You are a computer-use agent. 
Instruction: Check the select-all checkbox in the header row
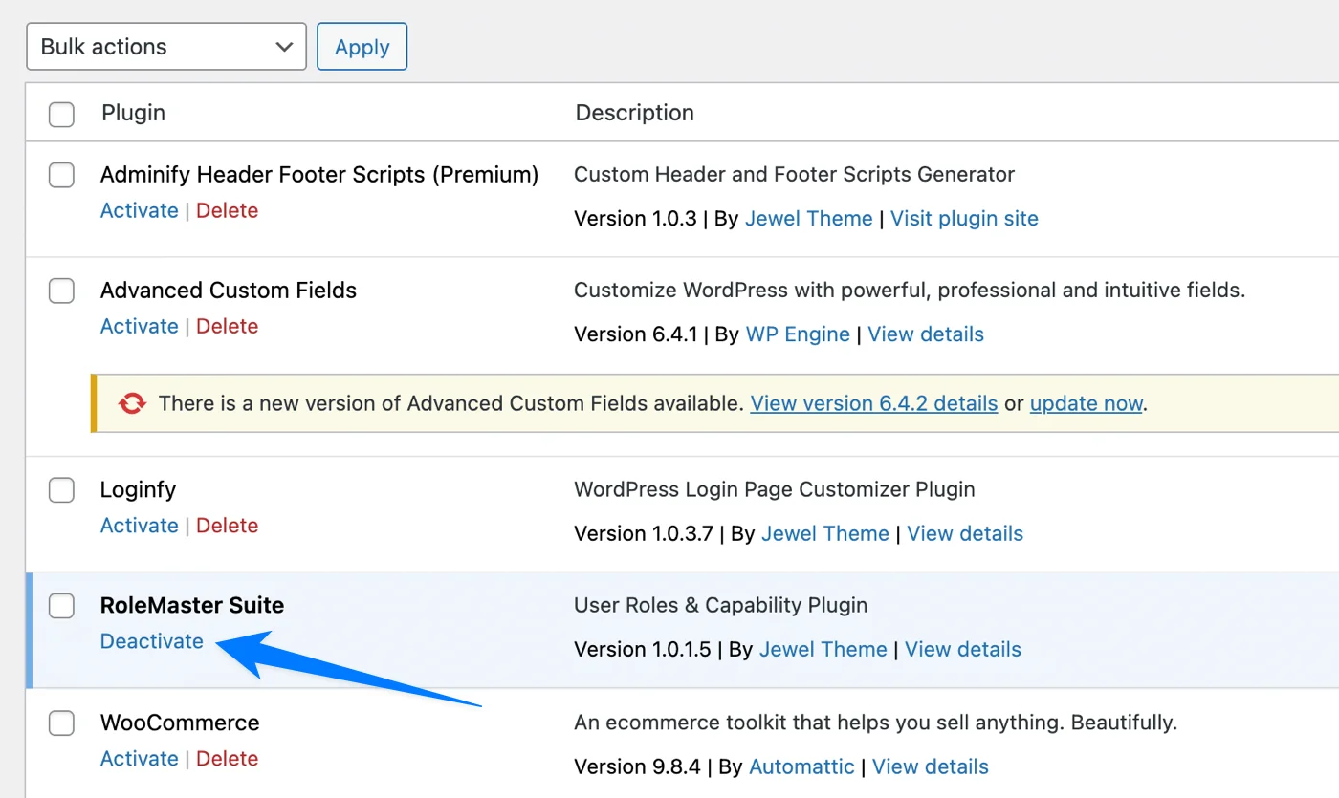(61, 114)
